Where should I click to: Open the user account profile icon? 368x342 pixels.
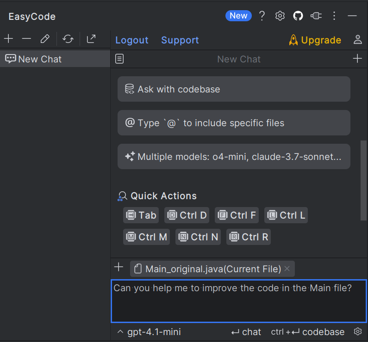357,40
